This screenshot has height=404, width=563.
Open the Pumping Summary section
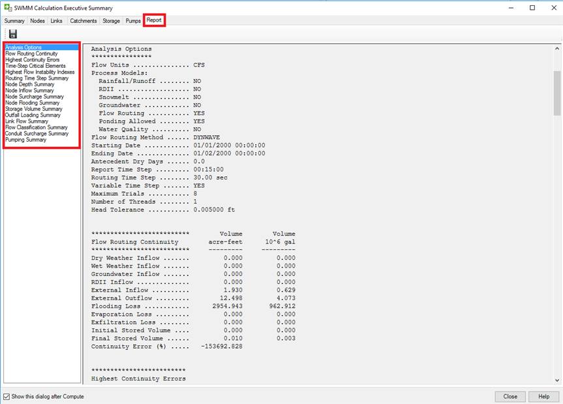tap(25, 139)
